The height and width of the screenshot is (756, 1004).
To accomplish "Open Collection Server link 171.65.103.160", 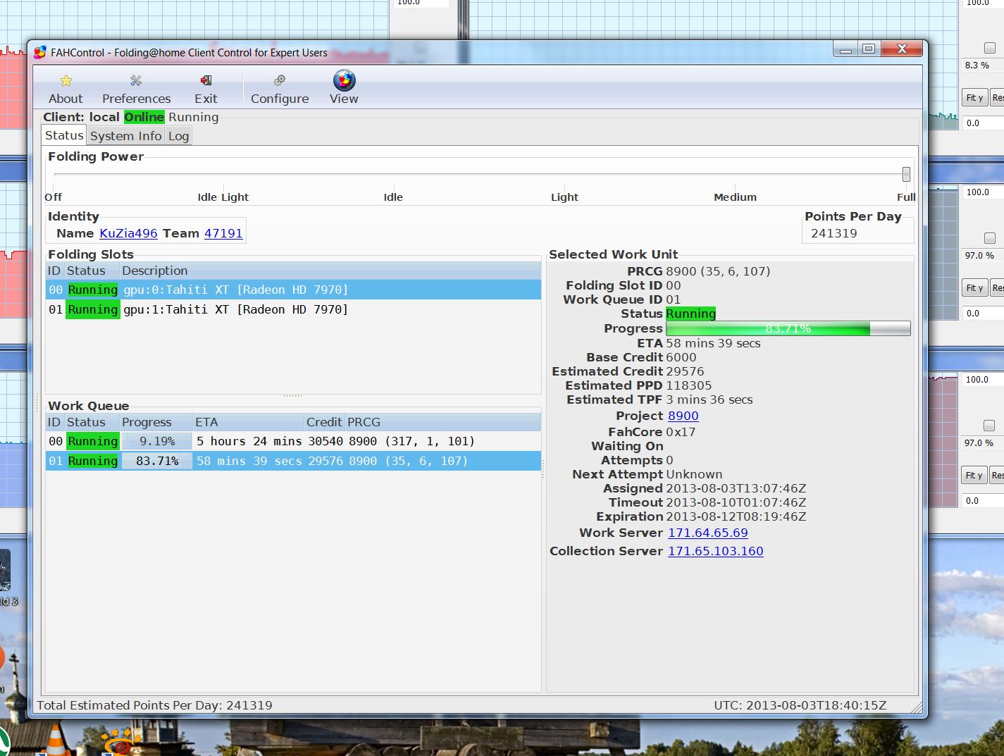I will coord(715,551).
